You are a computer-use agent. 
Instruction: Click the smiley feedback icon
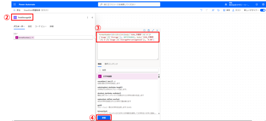(x=257, y=4)
